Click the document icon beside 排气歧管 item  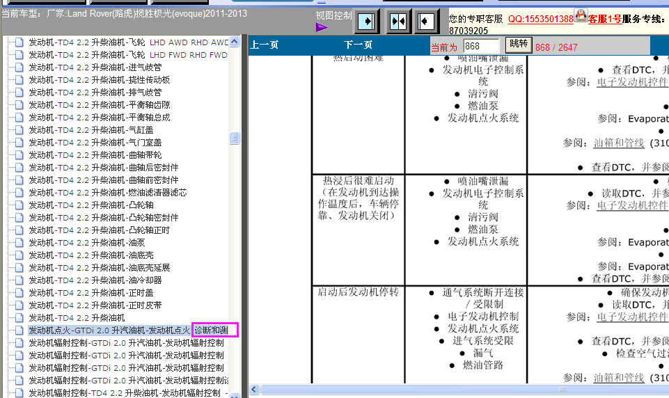click(19, 92)
